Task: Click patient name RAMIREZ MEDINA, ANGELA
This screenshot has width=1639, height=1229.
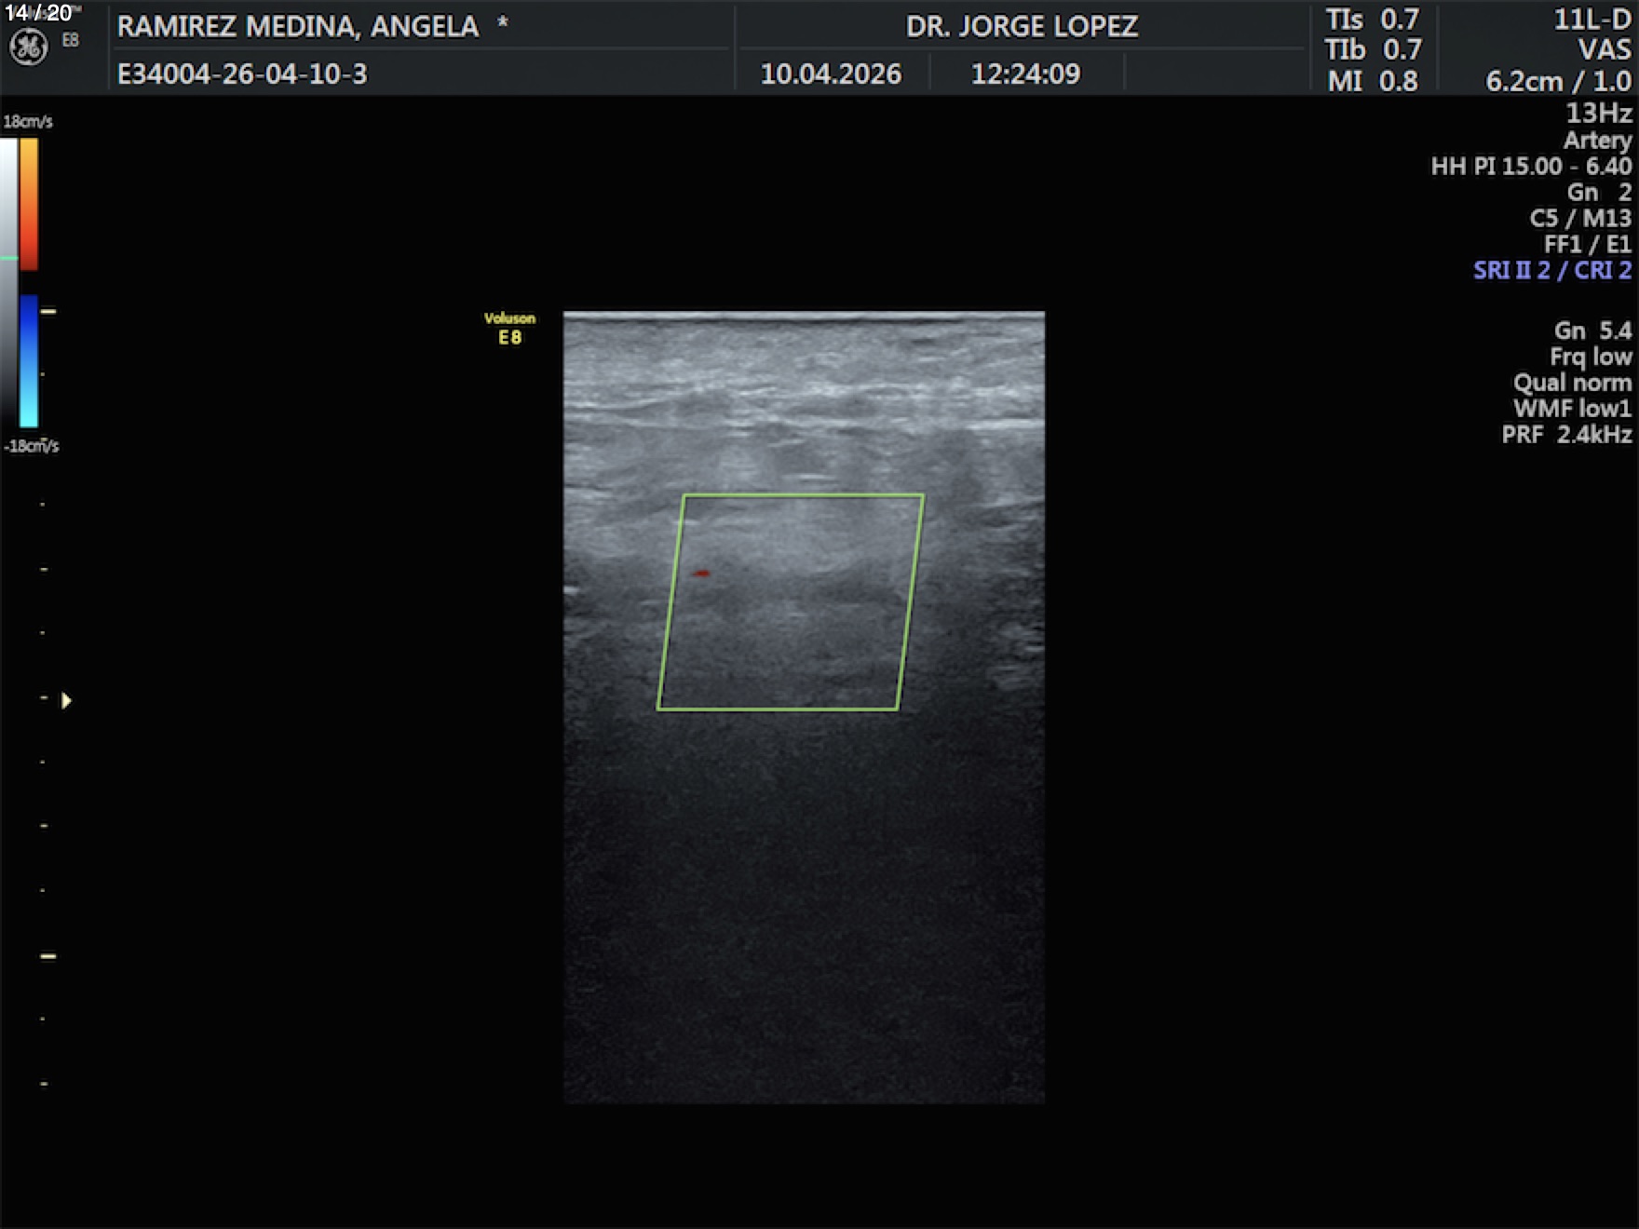Action: 298,26
